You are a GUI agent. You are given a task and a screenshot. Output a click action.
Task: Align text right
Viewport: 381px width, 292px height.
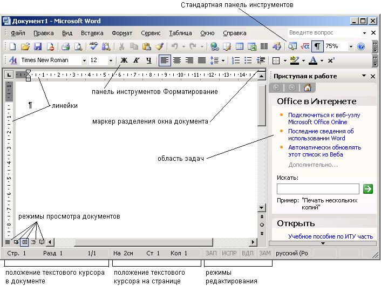point(189,60)
